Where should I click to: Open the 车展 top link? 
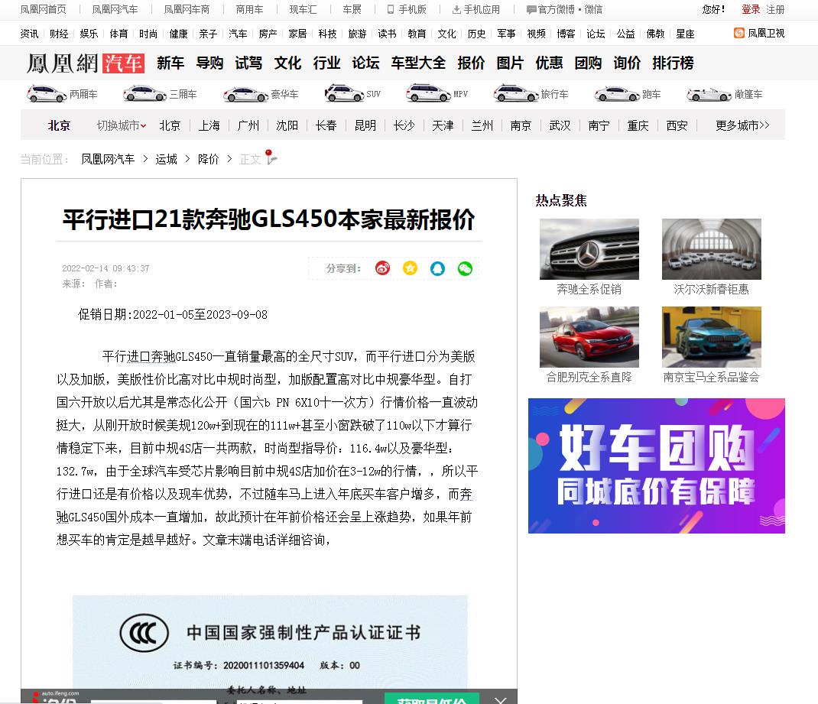[x=352, y=9]
